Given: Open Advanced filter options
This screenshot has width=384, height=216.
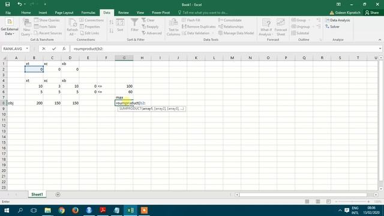Looking at the screenshot, I should 152,33.
